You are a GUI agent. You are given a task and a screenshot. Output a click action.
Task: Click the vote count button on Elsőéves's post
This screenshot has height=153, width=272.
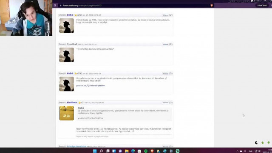tap(171, 102)
